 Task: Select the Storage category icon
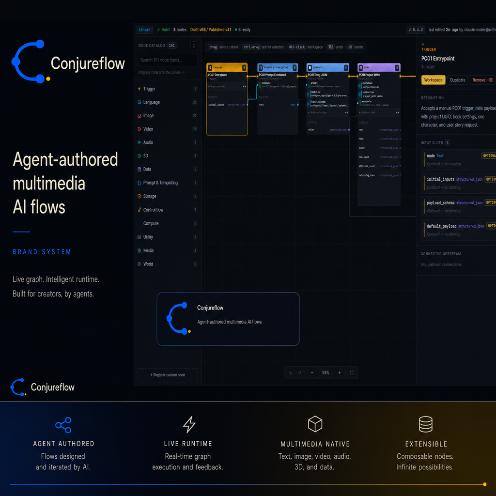click(x=139, y=197)
